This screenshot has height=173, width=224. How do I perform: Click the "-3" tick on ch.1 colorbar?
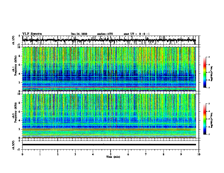click(x=209, y=57)
